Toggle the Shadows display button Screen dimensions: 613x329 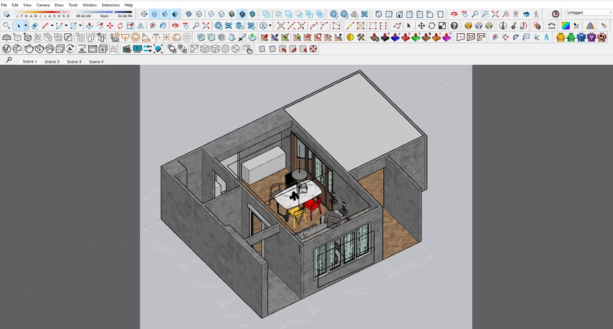[6, 14]
